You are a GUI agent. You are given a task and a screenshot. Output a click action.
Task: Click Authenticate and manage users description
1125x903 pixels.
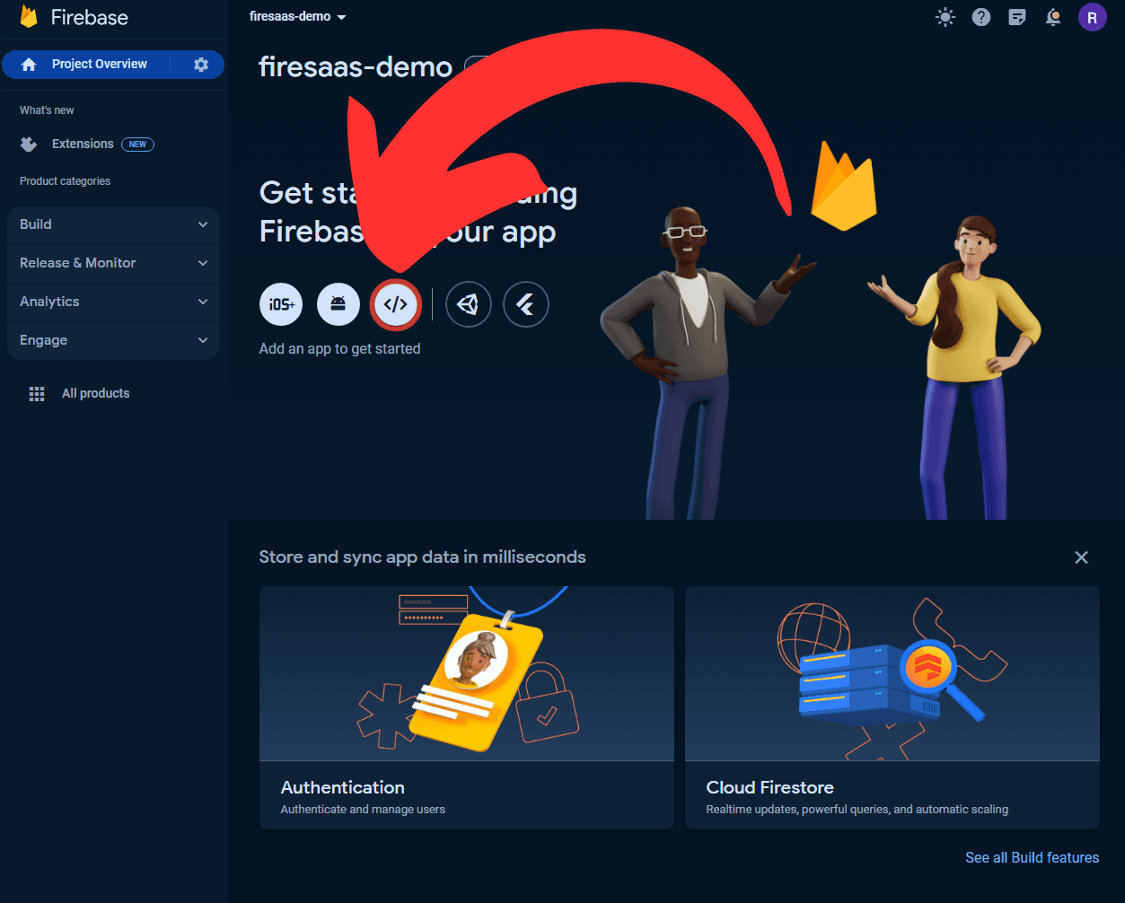[363, 810]
